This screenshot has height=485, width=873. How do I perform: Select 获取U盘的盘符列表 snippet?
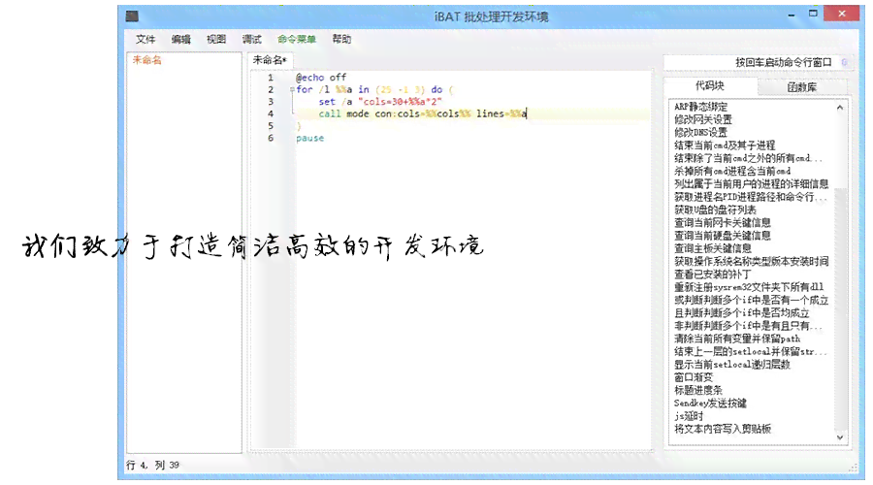(x=716, y=210)
